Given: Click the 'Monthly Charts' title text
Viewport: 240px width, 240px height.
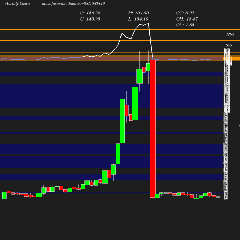Looking at the screenshot, I should pos(18,3).
